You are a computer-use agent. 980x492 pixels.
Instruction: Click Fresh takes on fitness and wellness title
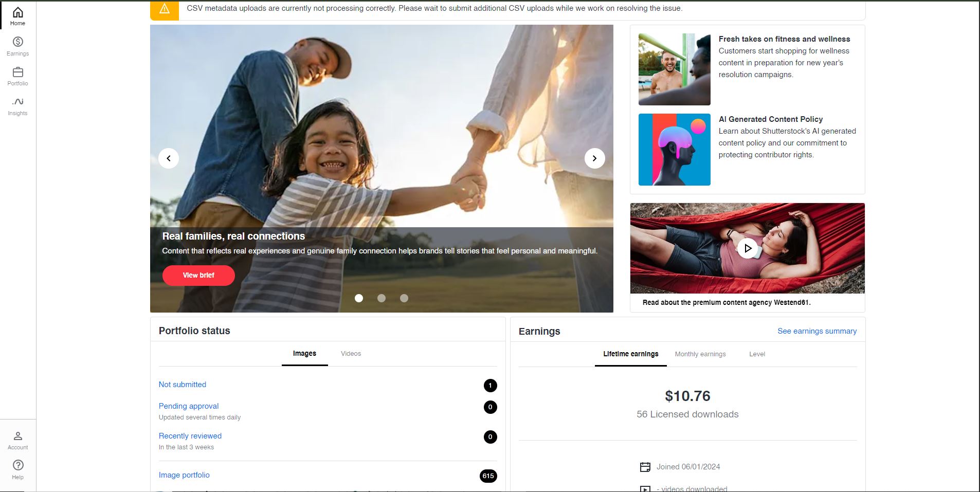pyautogui.click(x=784, y=39)
